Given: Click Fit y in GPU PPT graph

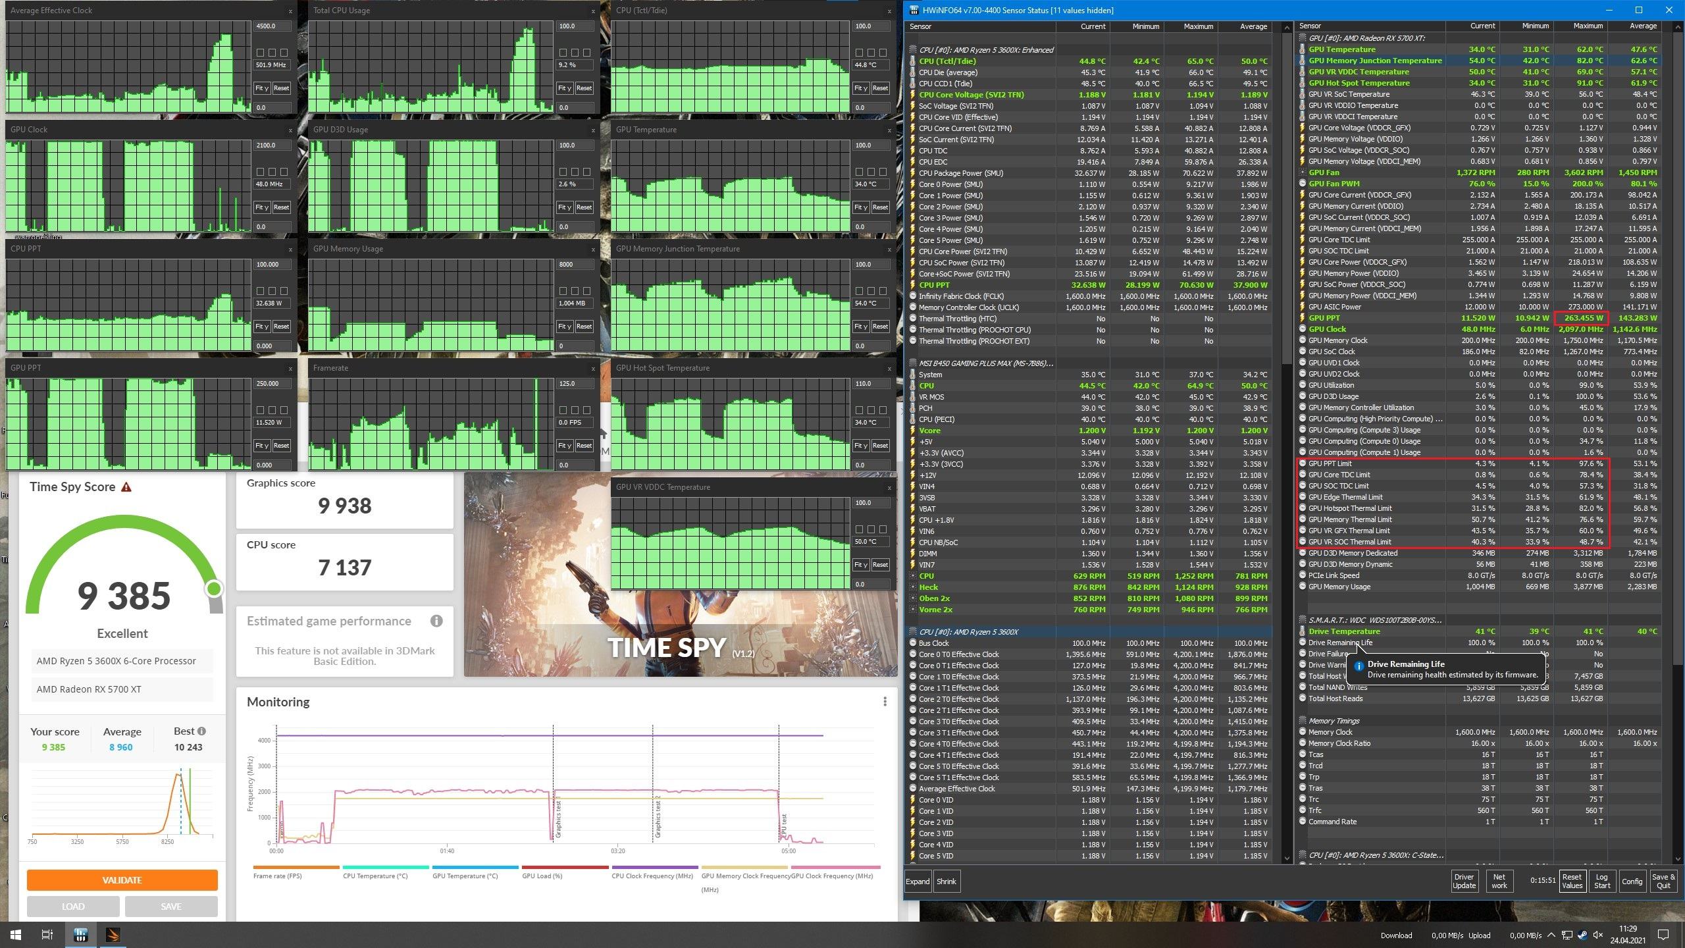Looking at the screenshot, I should [x=262, y=446].
